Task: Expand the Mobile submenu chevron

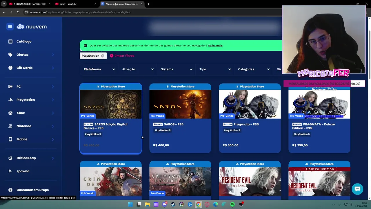Action: click(53, 139)
